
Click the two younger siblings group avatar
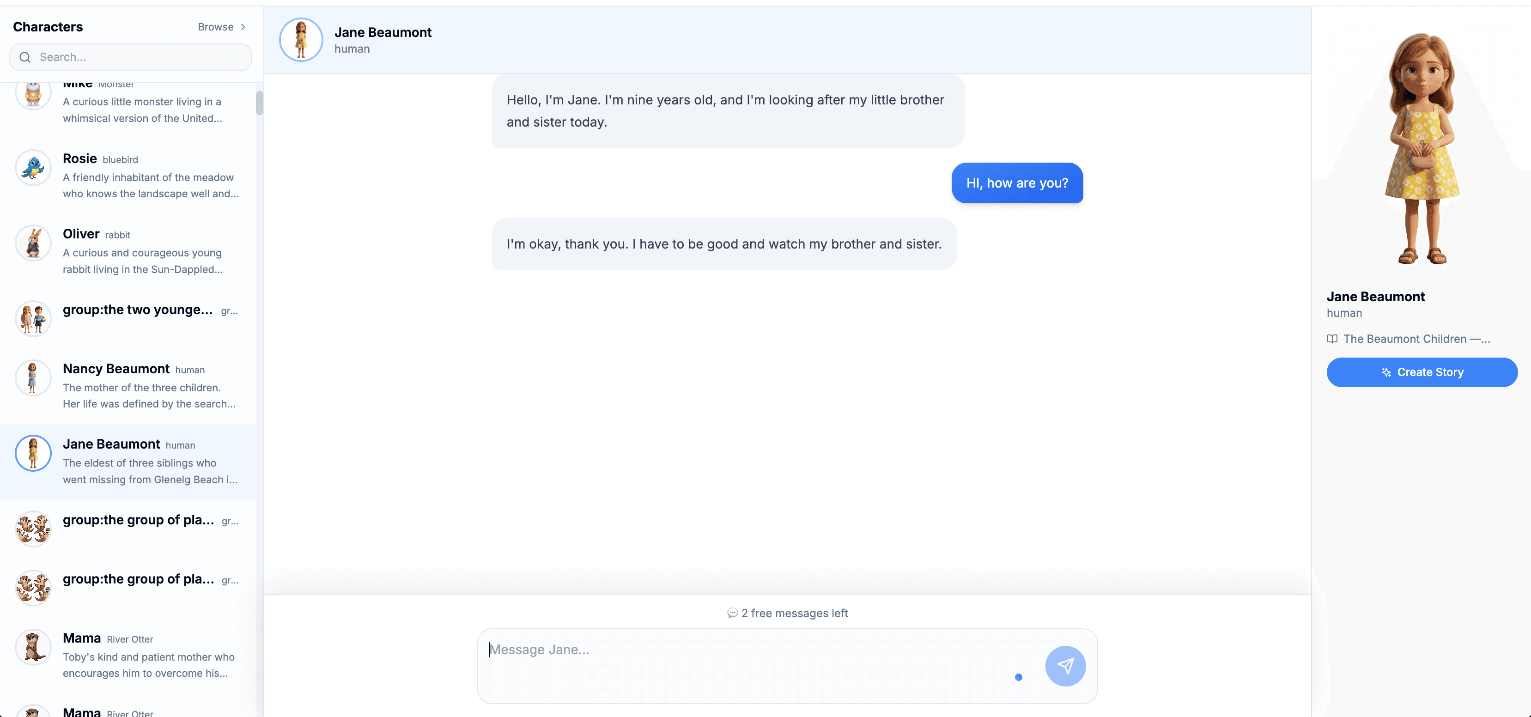(x=33, y=319)
